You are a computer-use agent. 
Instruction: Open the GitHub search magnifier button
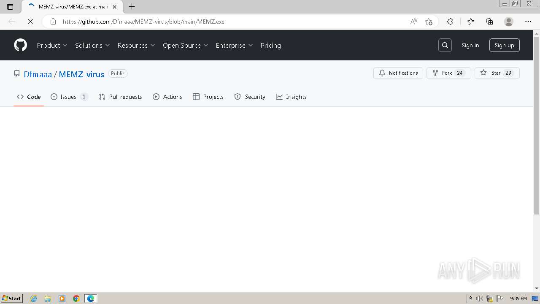(x=445, y=45)
